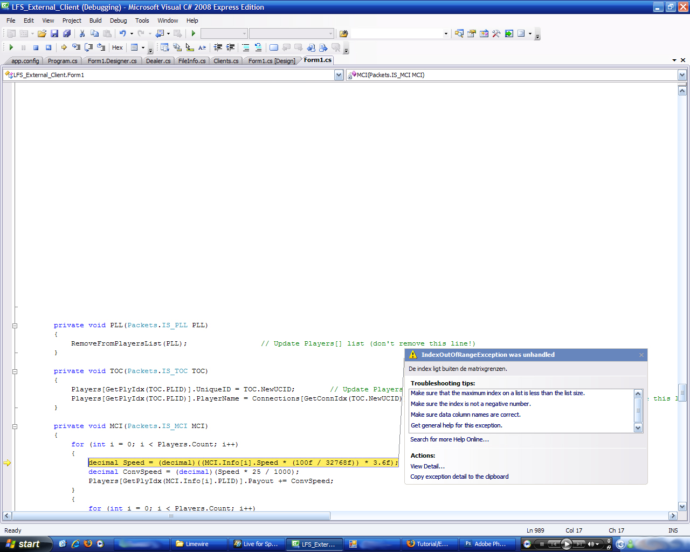Open the Start Page icon

click(x=509, y=33)
